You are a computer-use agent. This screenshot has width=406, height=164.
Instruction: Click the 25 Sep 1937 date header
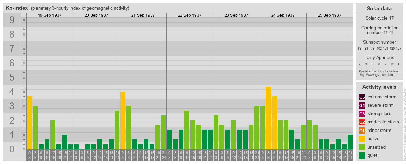coord(329,15)
